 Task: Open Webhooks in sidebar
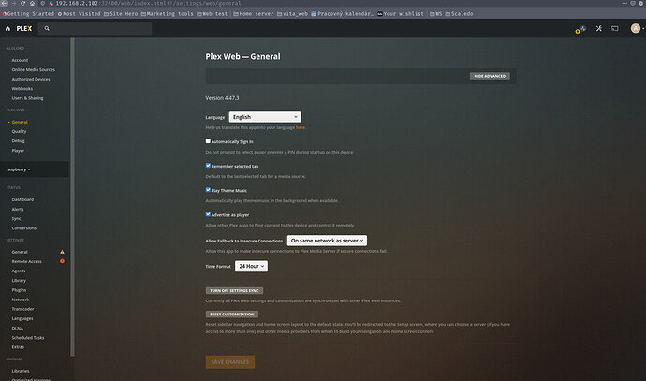point(22,89)
